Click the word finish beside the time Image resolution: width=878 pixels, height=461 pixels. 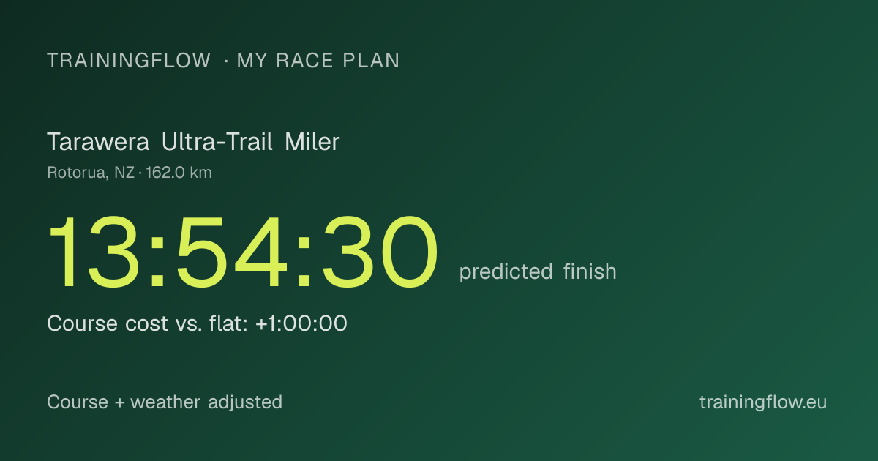coord(590,271)
